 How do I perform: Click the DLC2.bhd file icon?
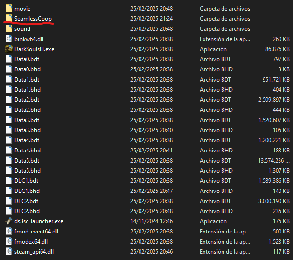click(9, 211)
